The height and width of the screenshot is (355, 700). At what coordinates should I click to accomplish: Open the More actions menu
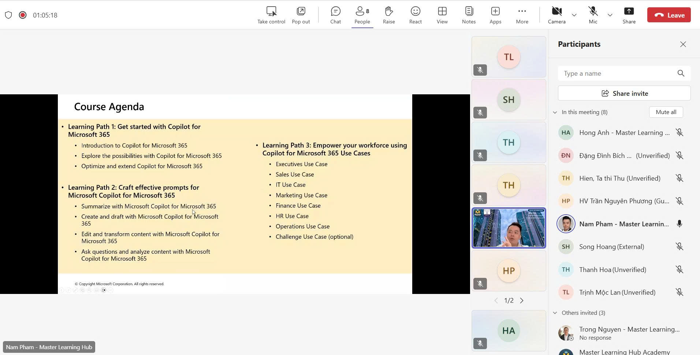tap(522, 15)
